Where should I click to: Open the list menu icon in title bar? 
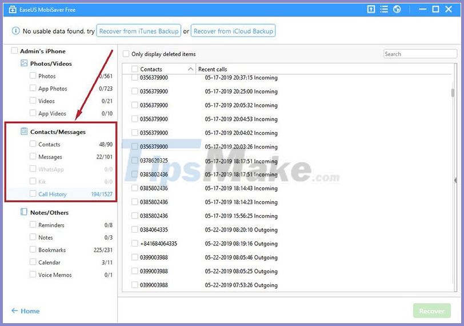[x=384, y=9]
